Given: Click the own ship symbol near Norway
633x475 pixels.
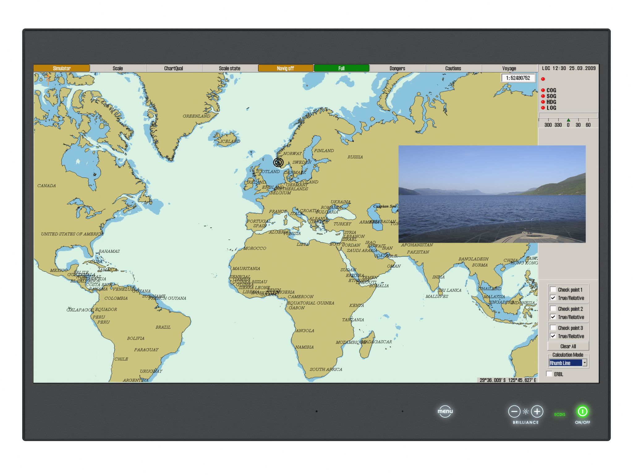Looking at the screenshot, I should click(x=278, y=162).
